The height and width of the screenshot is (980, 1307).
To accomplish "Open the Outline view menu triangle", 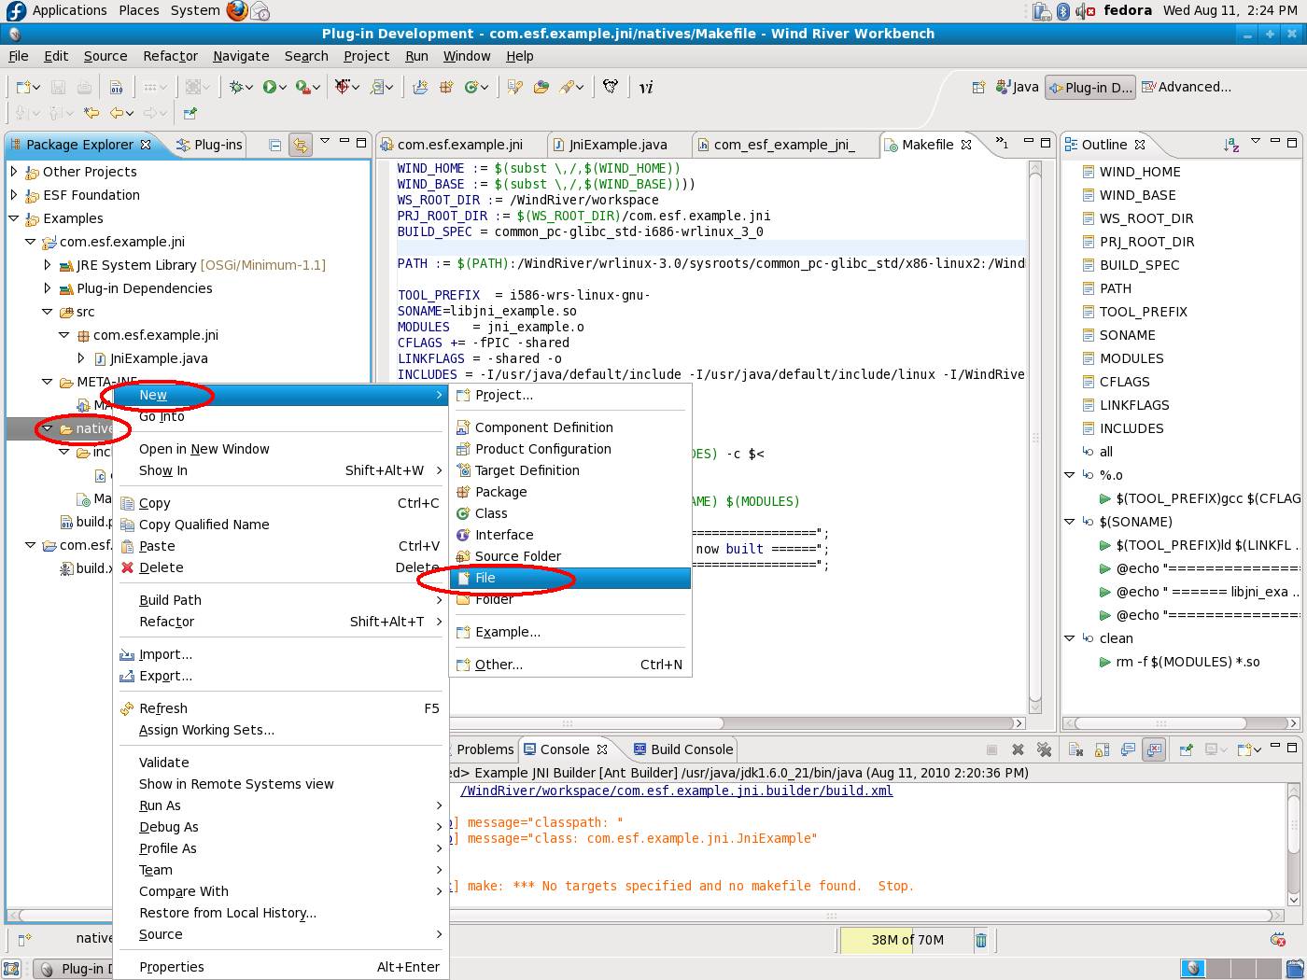I will click(x=1256, y=142).
